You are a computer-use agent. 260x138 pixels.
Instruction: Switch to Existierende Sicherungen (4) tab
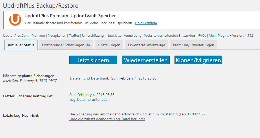[66, 45]
